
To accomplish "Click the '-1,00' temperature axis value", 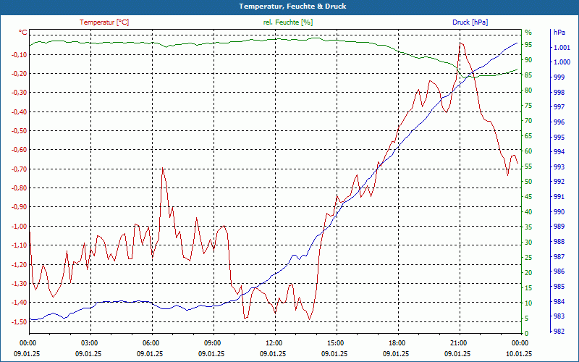I will click(19, 226).
